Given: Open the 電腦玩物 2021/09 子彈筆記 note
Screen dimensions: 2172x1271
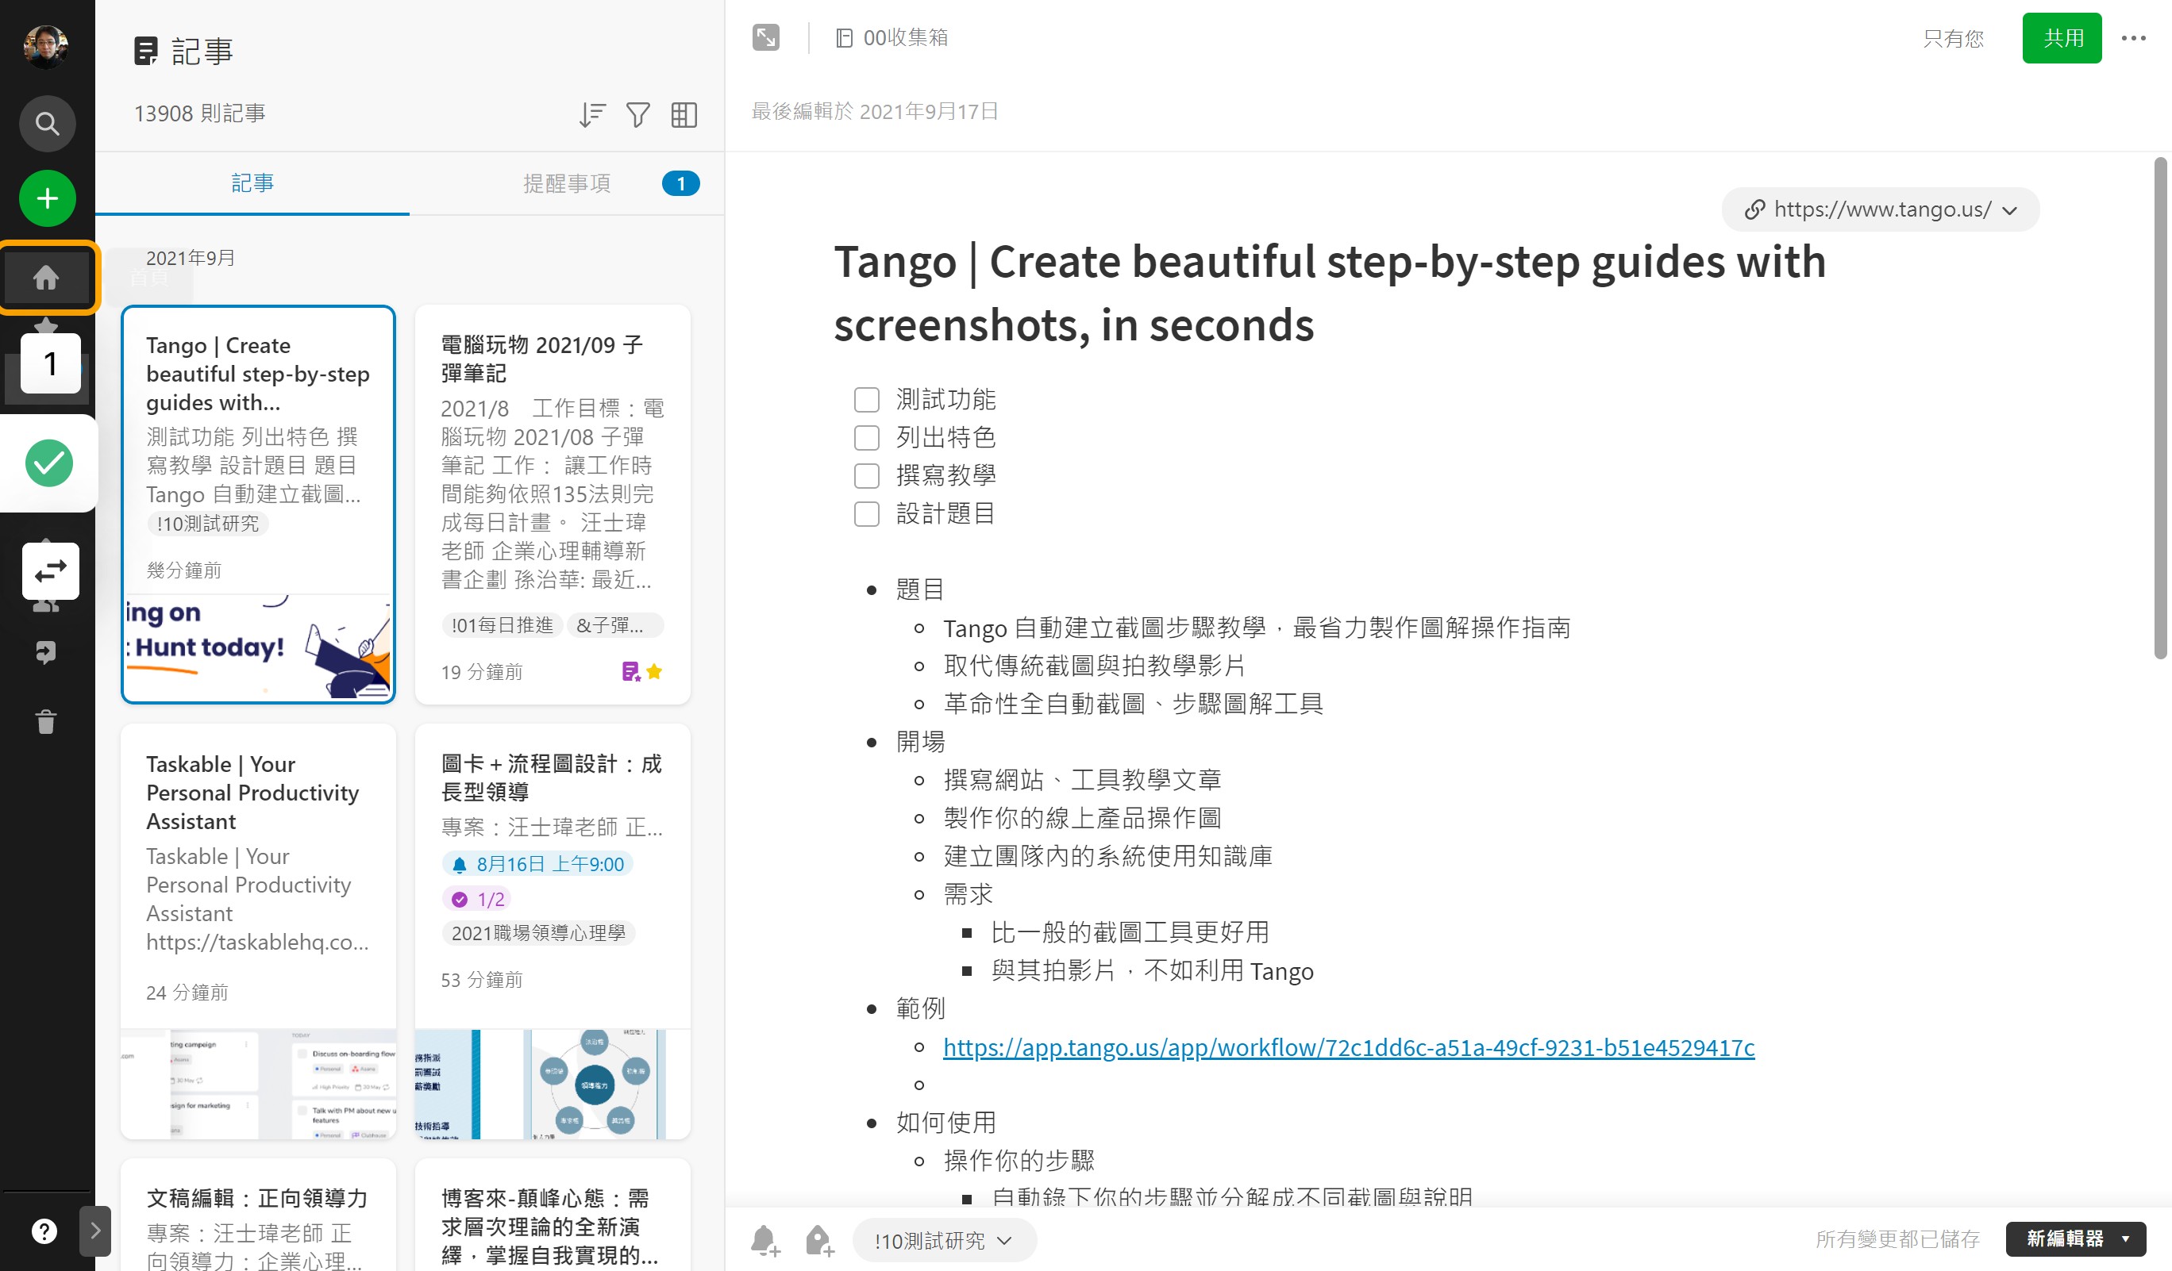Looking at the screenshot, I should pos(553,504).
